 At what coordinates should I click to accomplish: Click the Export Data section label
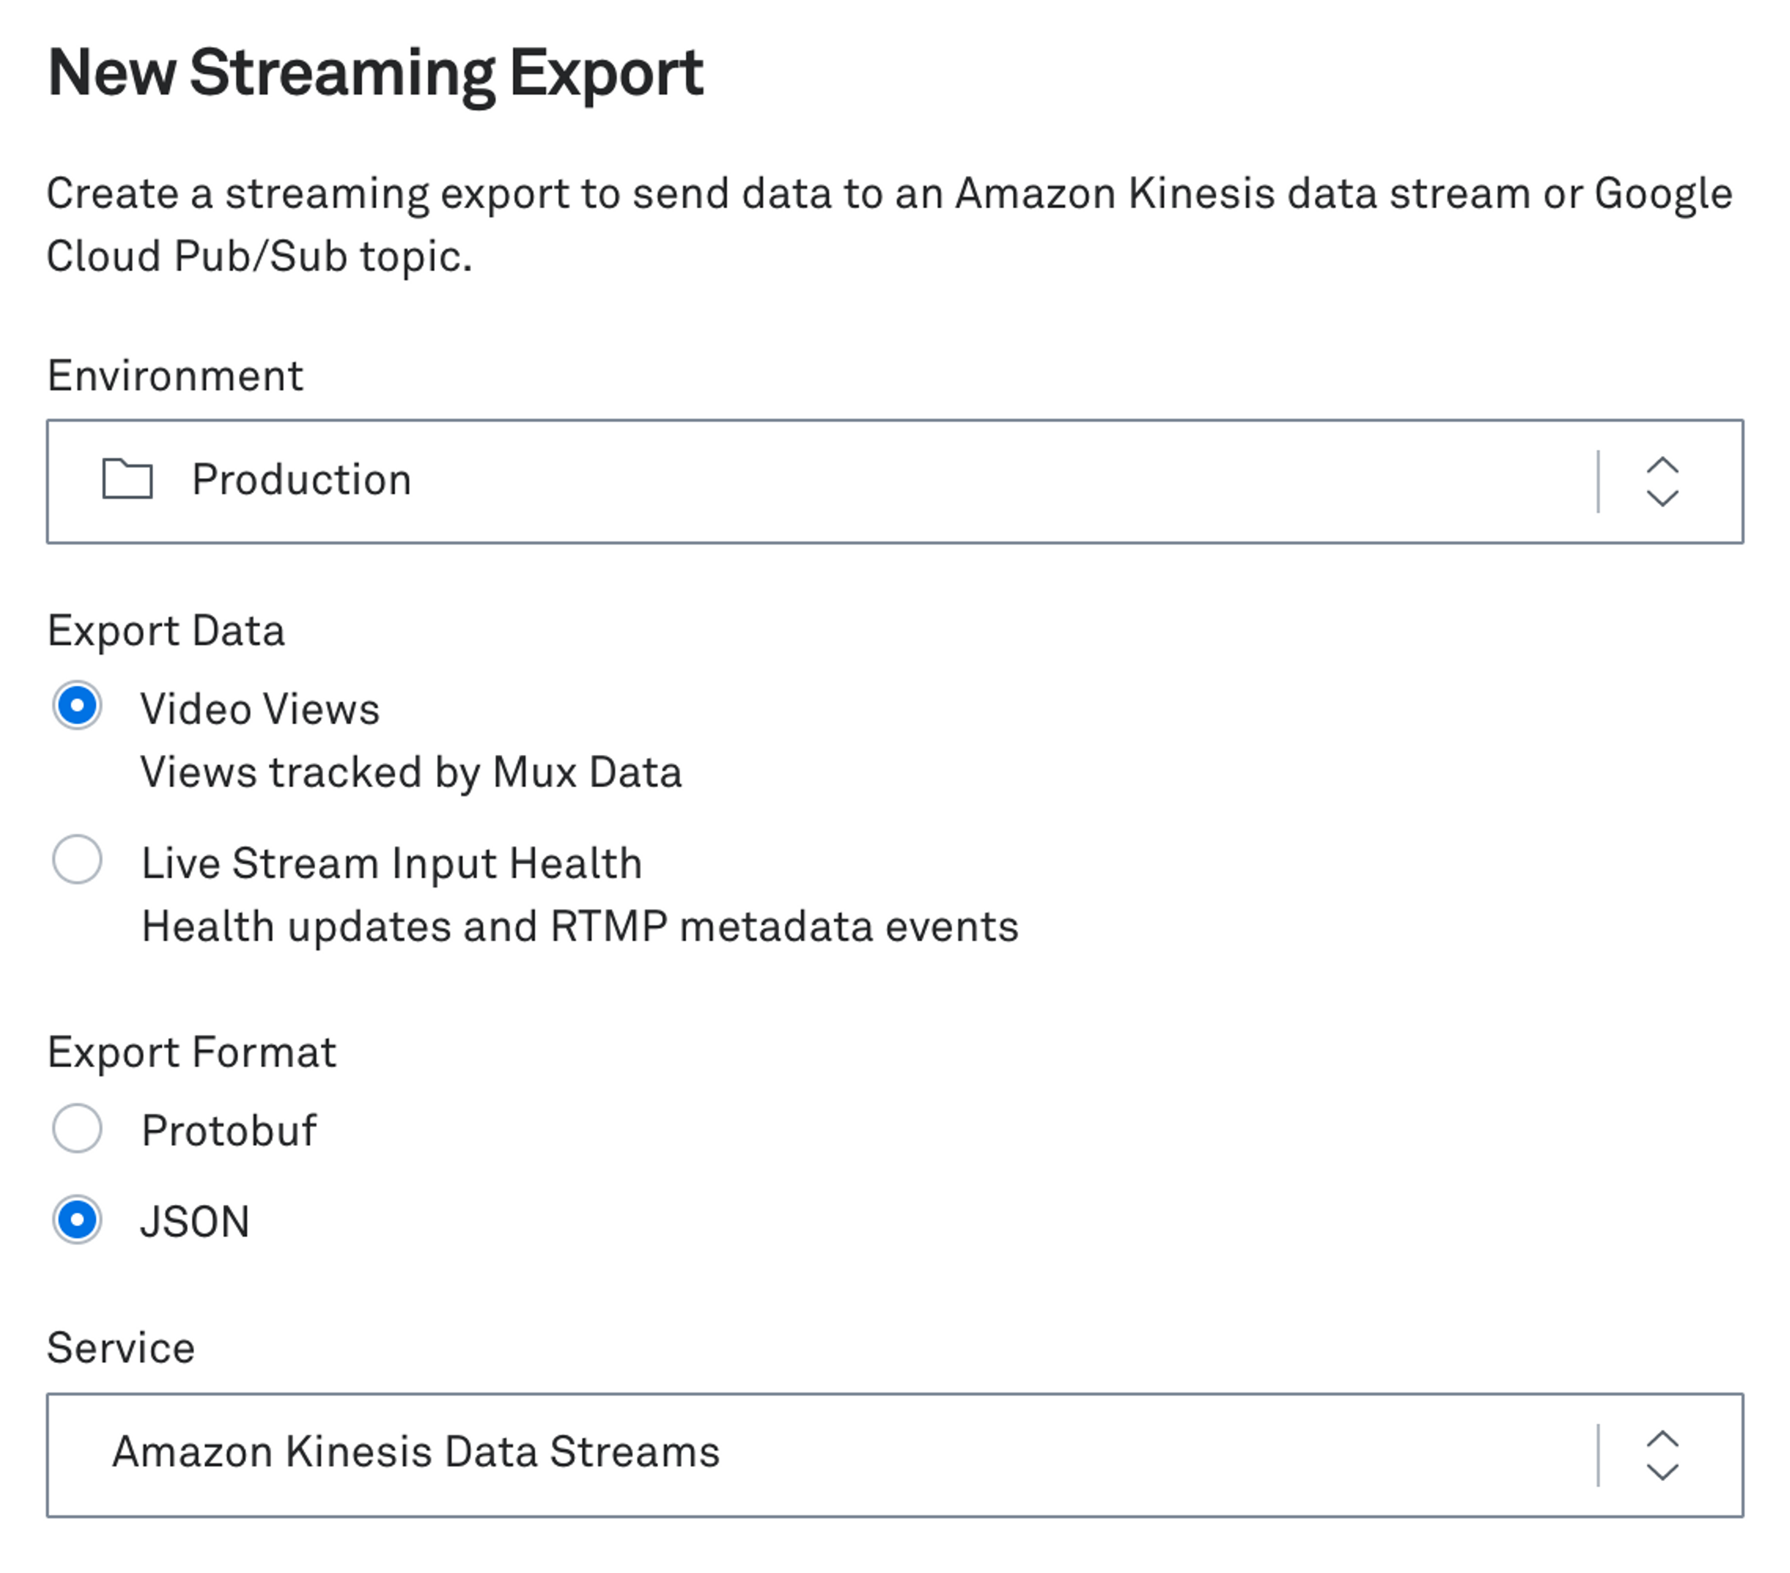tap(166, 631)
